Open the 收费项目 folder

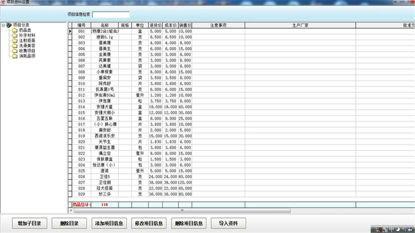pos(27,51)
